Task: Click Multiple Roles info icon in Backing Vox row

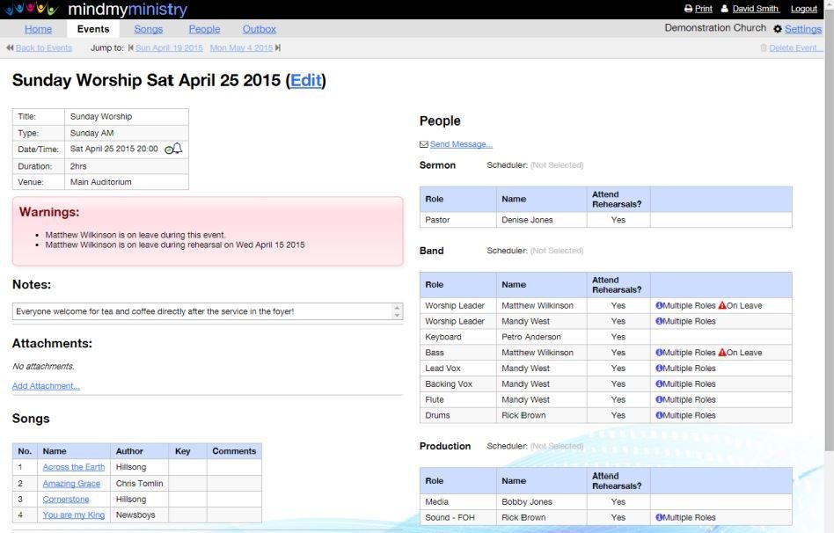Action: [658, 383]
